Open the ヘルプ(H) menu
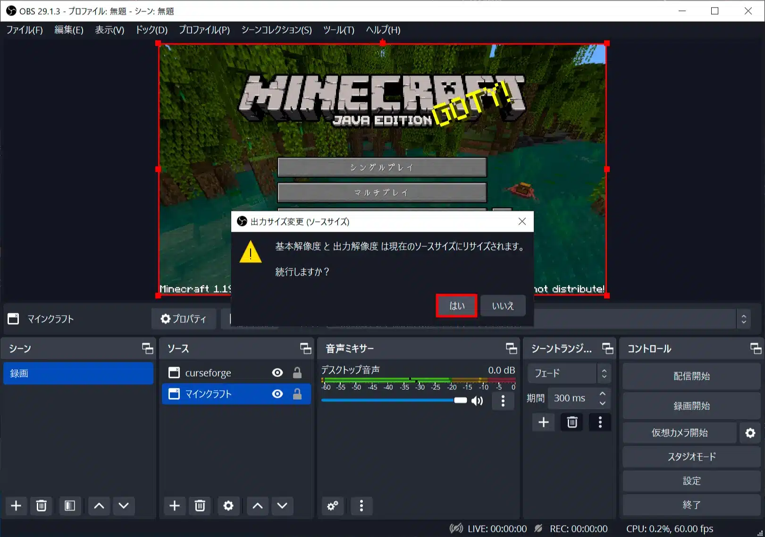 383,30
